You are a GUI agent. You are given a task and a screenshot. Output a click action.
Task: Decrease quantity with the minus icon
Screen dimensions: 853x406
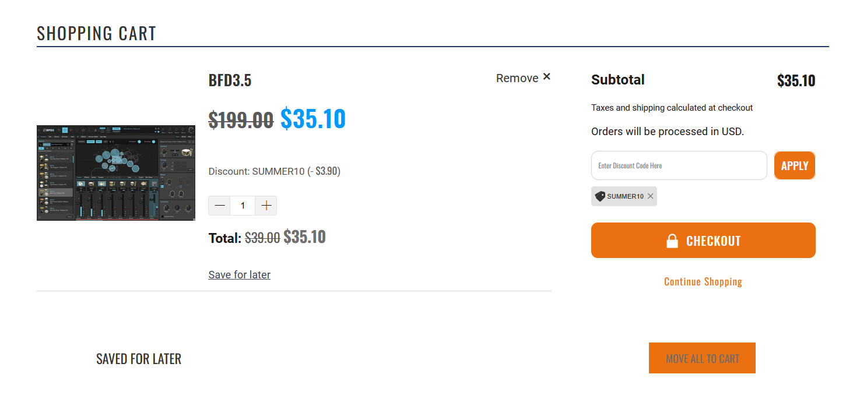[220, 206]
